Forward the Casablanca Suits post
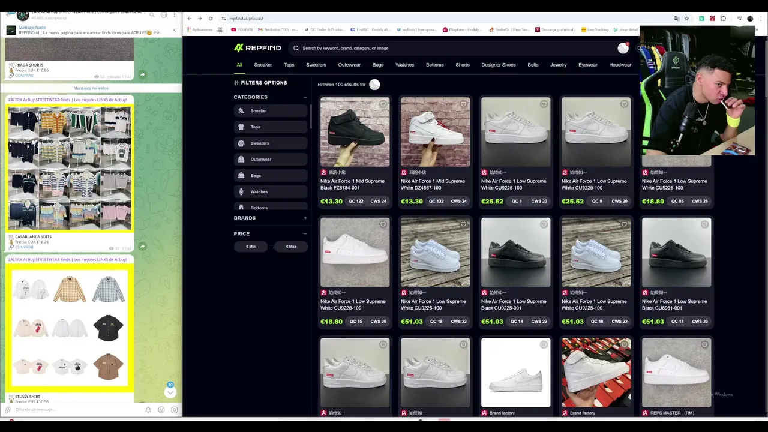 coord(142,247)
